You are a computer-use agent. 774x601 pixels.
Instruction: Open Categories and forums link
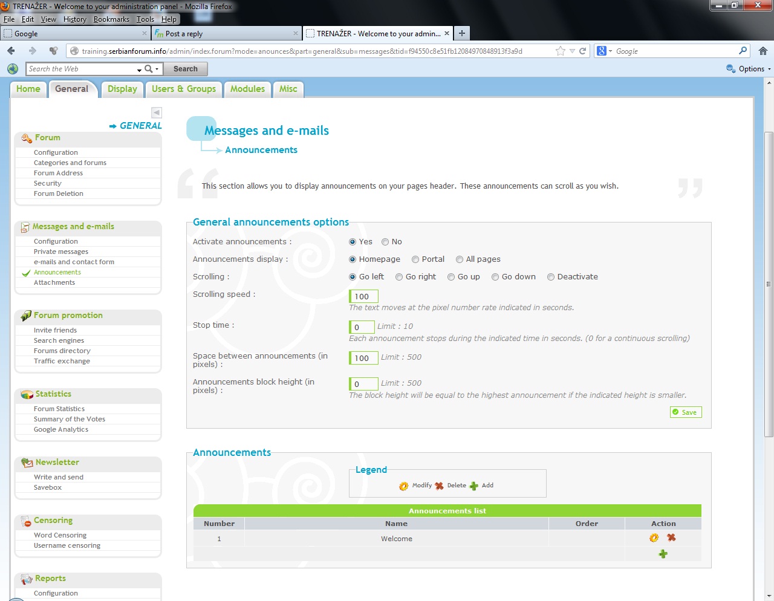pos(70,163)
